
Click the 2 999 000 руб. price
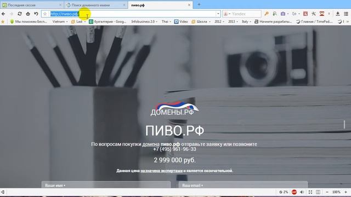coord(174,160)
